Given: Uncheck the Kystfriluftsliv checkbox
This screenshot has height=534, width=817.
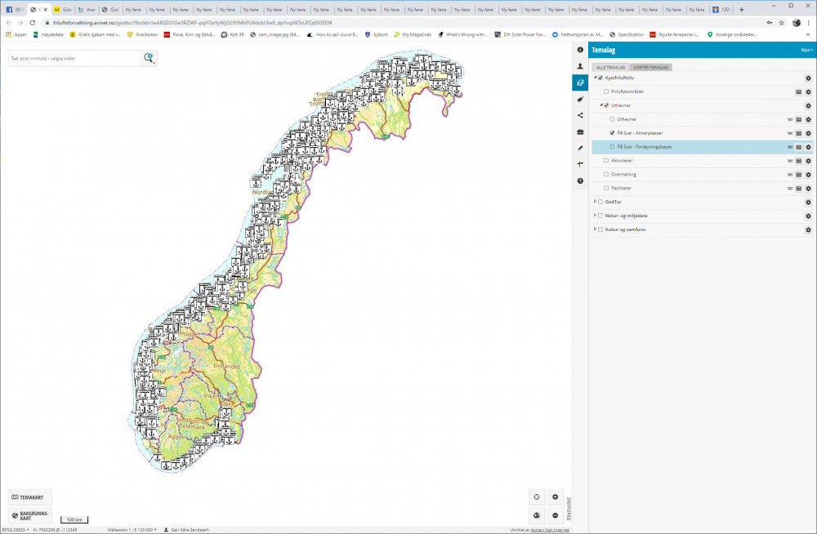Looking at the screenshot, I should click(600, 78).
